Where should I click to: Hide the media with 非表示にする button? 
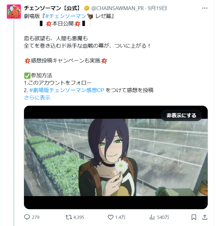[181, 115]
